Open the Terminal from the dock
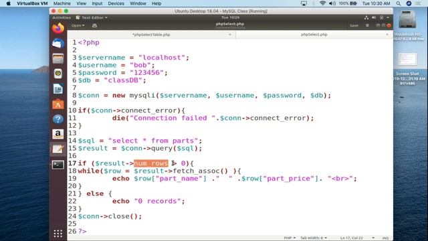The height and width of the screenshot is (241, 428). 58,165
